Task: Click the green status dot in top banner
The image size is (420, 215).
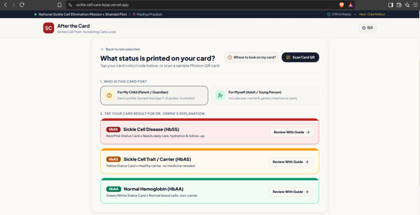Action: [x=35, y=15]
